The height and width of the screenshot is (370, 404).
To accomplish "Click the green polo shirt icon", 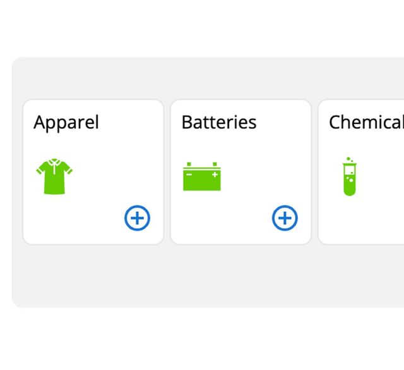I will tap(55, 176).
